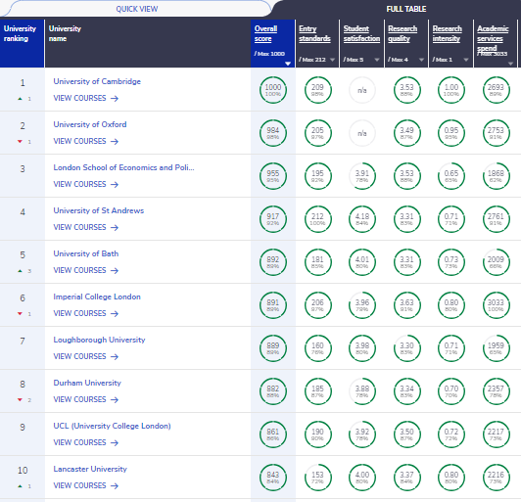Click UCL research intensity 0.72 circle

click(x=451, y=434)
